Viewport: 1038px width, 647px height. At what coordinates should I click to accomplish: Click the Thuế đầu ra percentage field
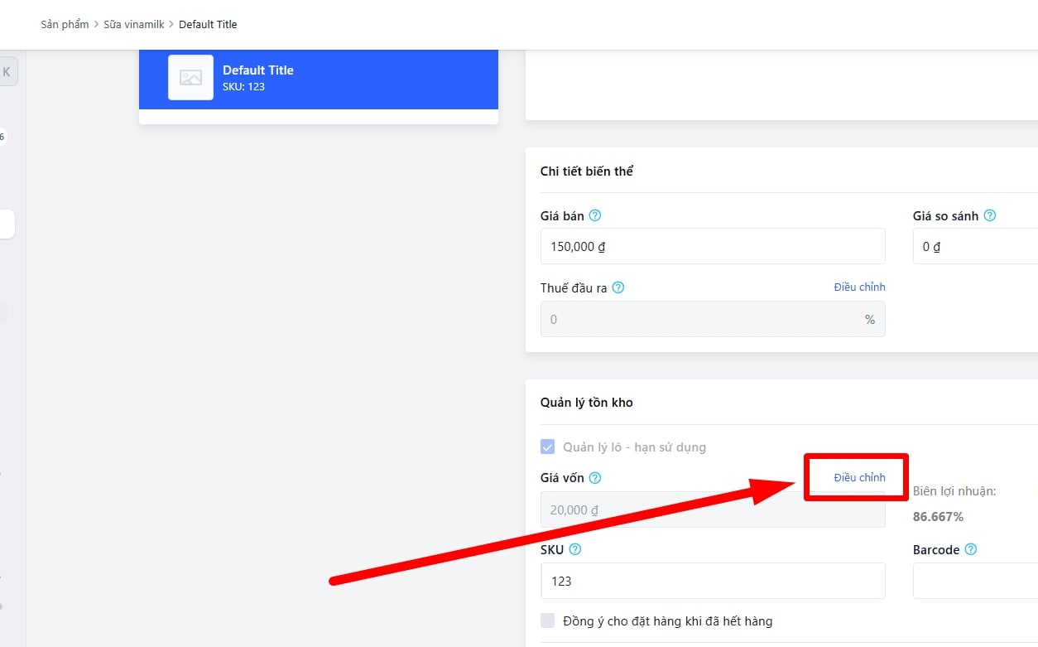[704, 319]
